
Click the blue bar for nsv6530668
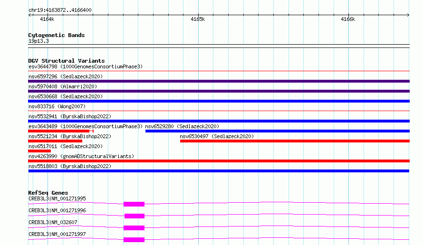tap(219, 101)
